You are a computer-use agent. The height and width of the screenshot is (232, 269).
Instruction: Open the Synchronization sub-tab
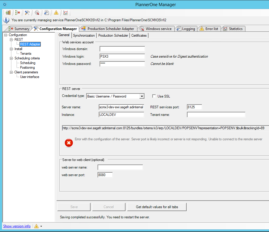(84, 36)
